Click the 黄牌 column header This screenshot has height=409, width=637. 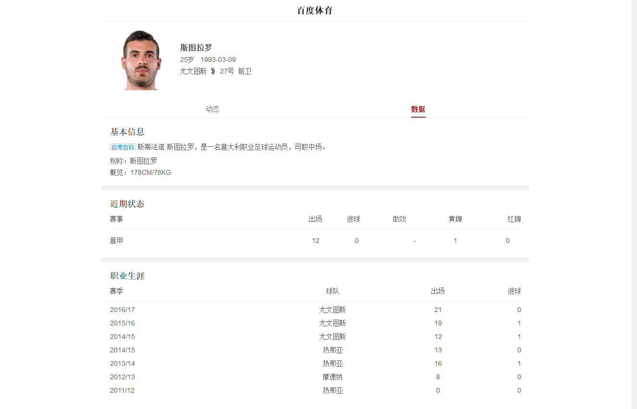[x=455, y=219]
